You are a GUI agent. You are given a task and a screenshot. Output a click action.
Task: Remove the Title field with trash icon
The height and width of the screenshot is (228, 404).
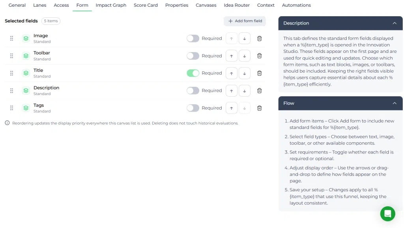pos(260,73)
